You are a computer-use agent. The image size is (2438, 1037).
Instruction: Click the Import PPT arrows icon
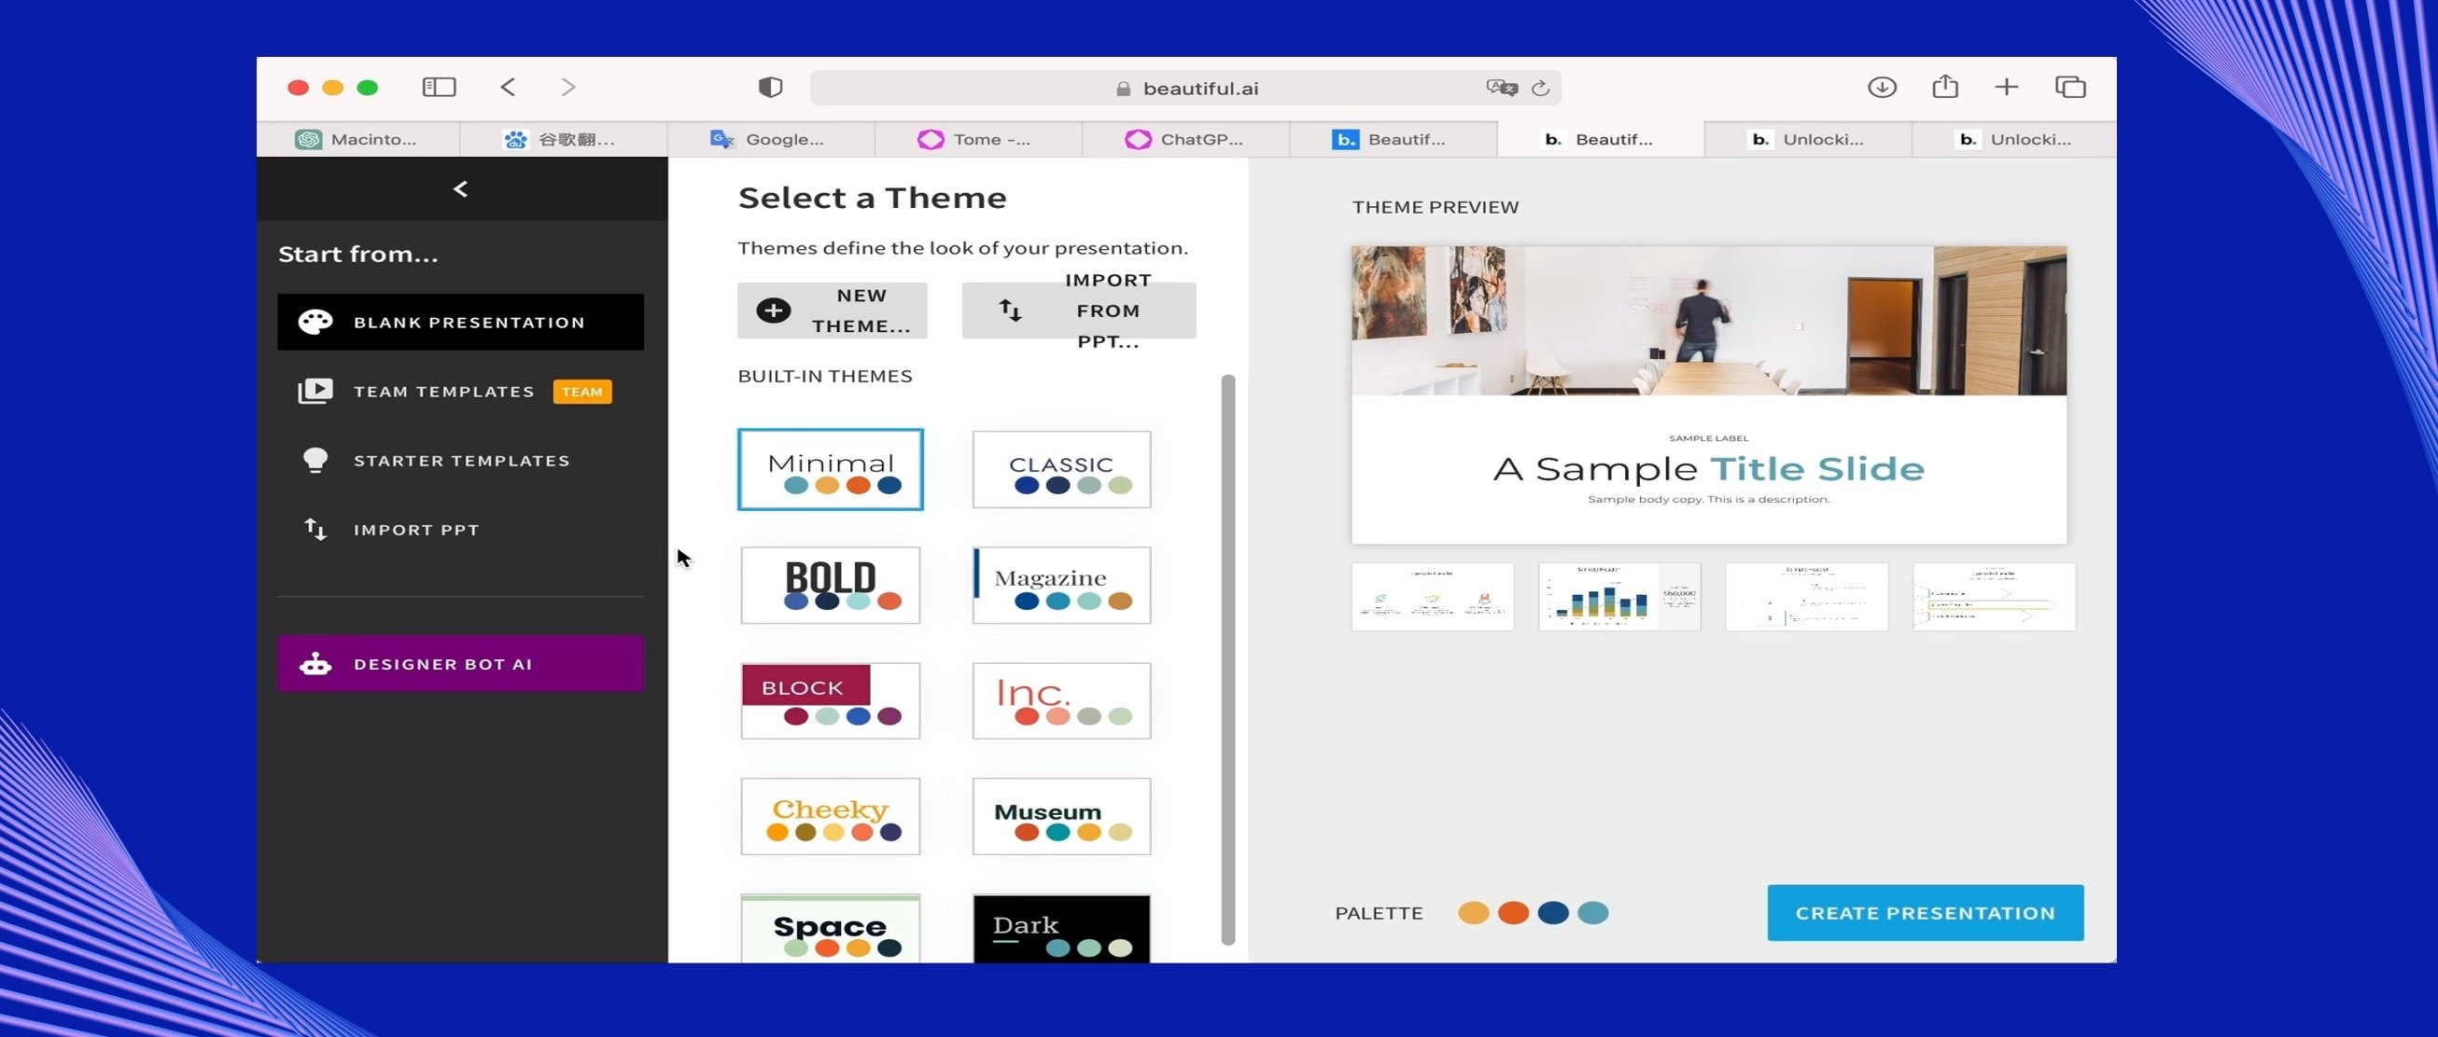click(x=315, y=530)
